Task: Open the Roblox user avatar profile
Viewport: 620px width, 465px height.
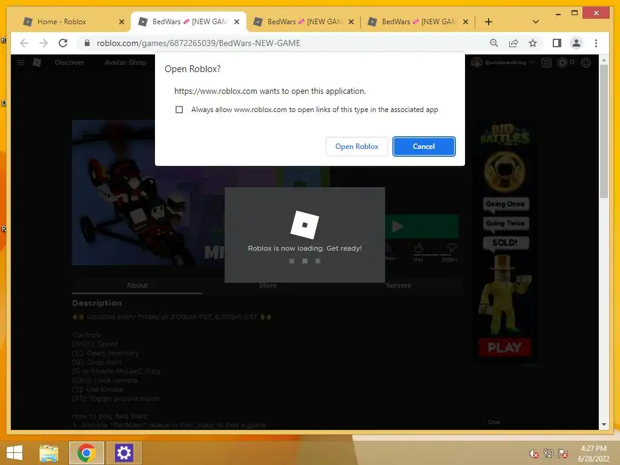Action: point(477,62)
